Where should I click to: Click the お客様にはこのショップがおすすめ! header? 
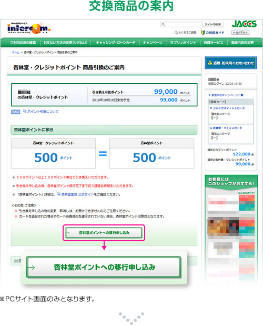tap(231, 182)
